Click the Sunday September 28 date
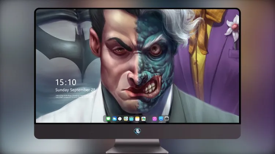Screen dimensions: 275x154 (75, 90)
